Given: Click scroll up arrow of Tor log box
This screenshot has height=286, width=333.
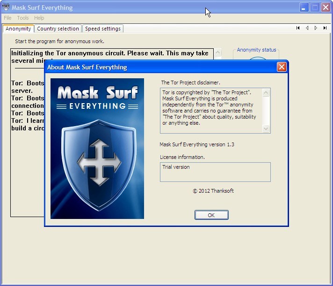Looking at the screenshot, I should pyautogui.click(x=218, y=52).
